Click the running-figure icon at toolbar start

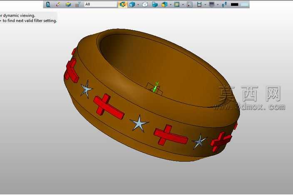coord(48,4)
